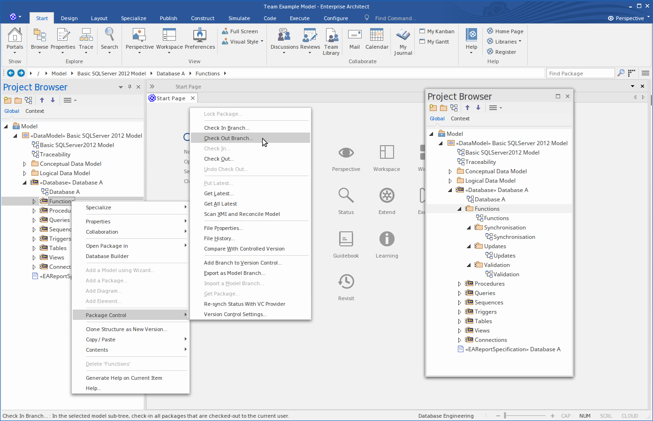
Task: Open the Revisit icon on Start Page
Action: point(346,287)
